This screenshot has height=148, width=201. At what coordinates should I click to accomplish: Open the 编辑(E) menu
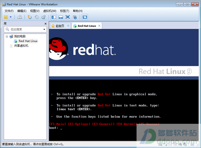click(x=22, y=11)
